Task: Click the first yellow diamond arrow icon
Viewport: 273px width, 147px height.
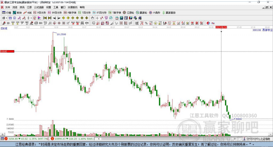Action: [63, 18]
